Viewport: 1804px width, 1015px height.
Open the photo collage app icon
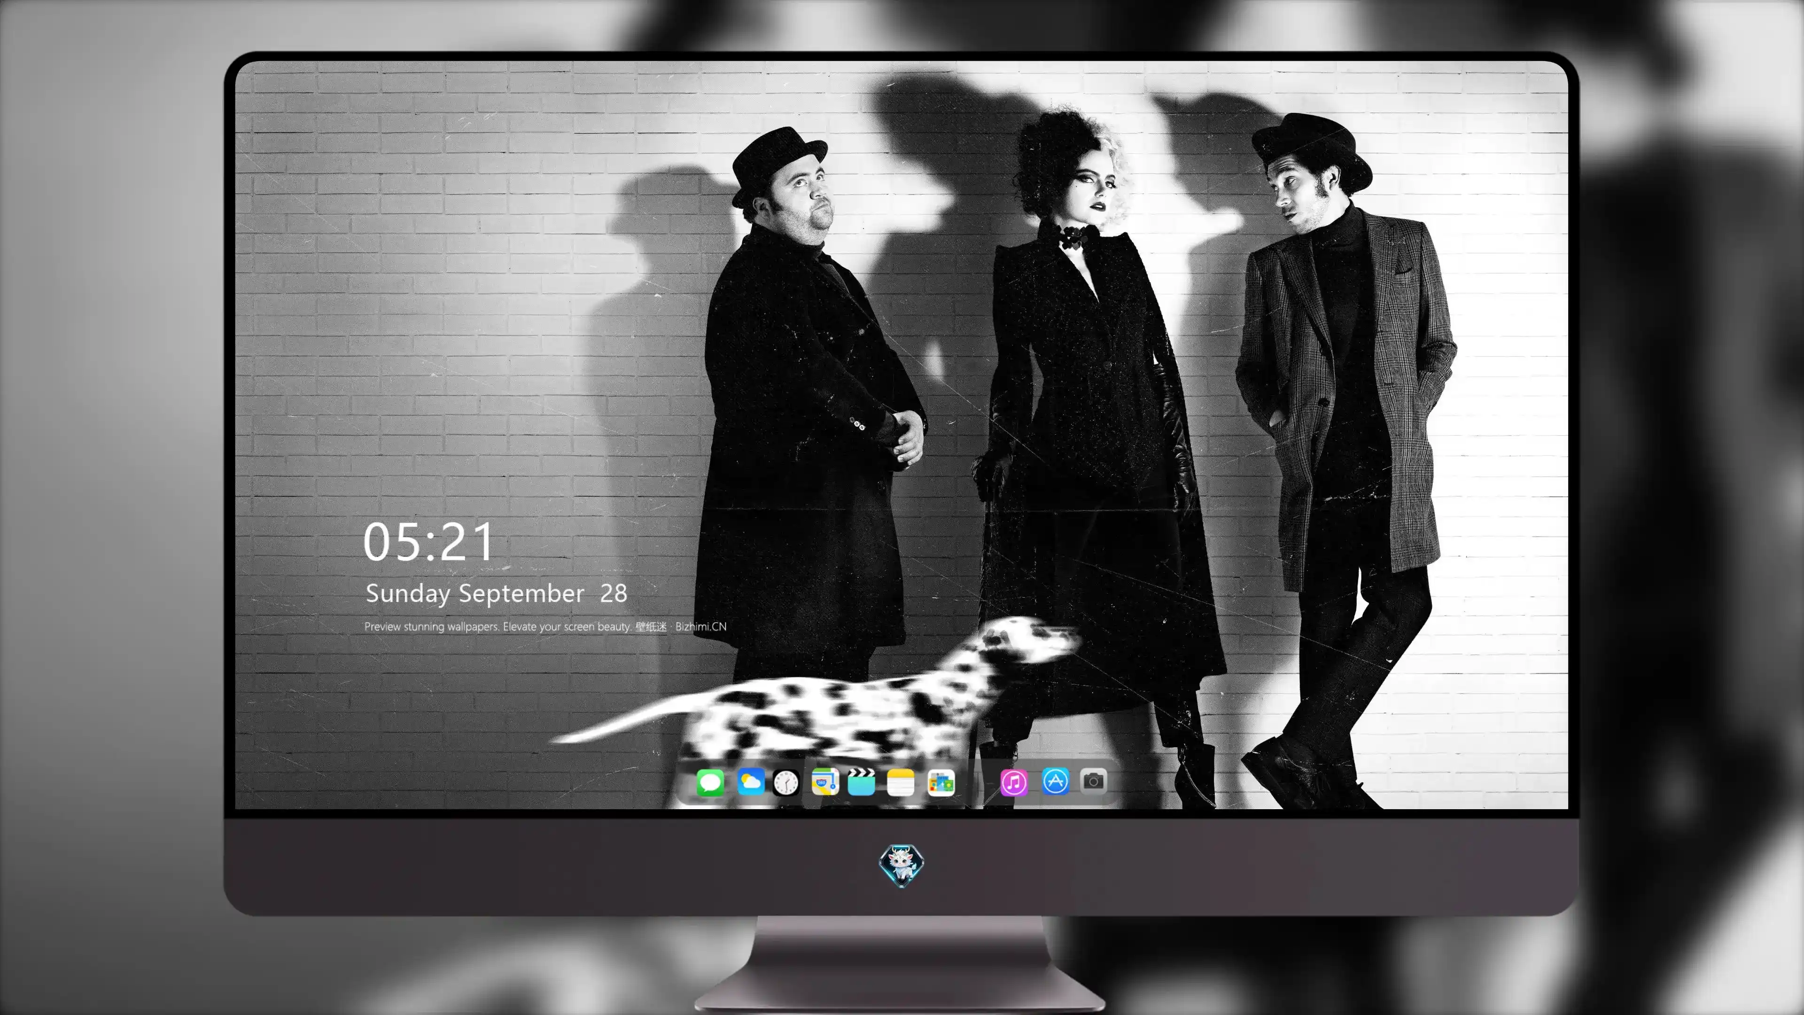[x=941, y=782]
